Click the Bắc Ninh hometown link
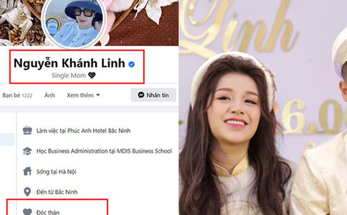This screenshot has width=347, height=215. [x=66, y=192]
